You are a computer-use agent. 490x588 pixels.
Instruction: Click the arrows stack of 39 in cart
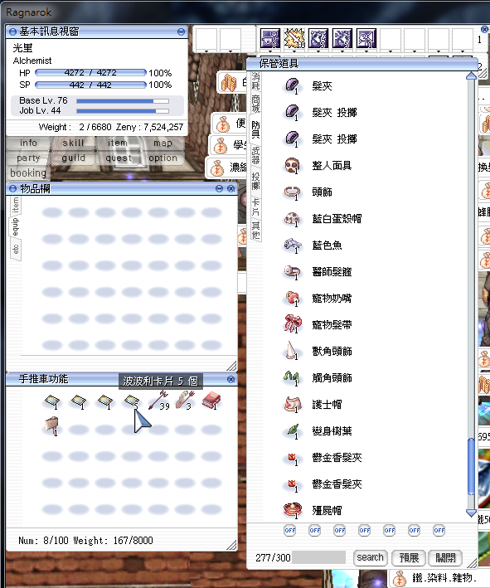tap(159, 400)
